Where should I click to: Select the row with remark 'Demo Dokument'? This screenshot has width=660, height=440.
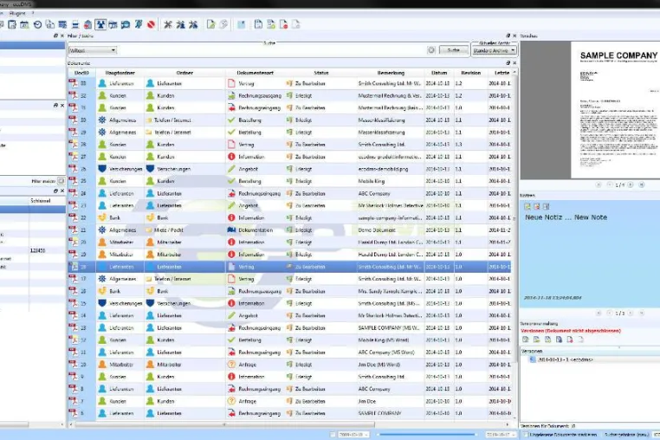[290, 230]
